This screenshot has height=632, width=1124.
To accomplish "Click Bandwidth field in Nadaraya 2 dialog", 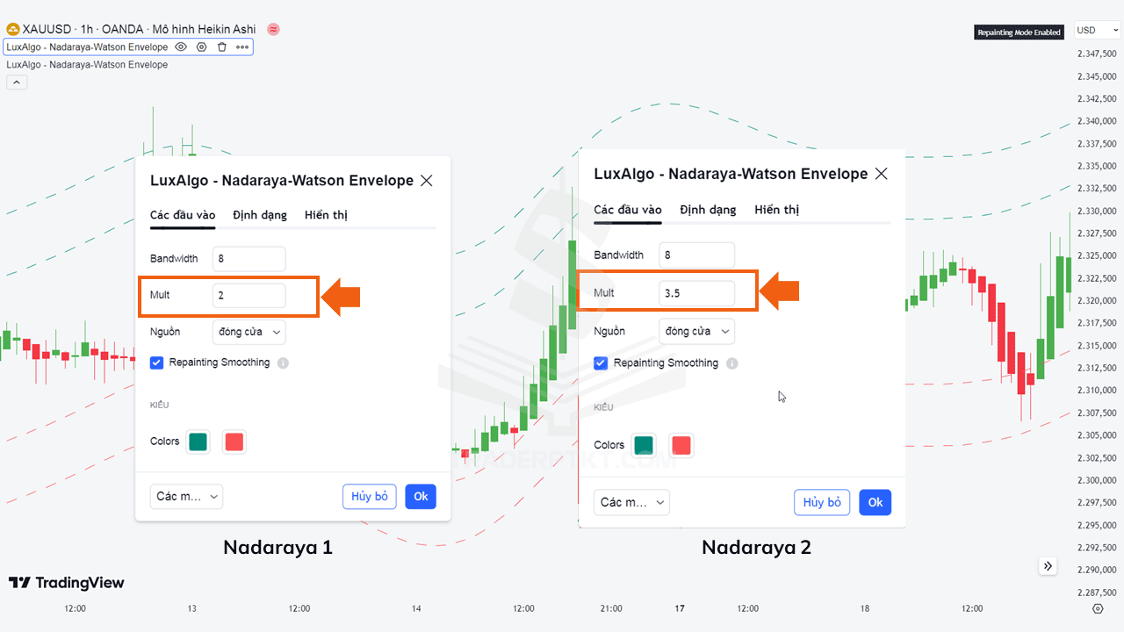I will tap(696, 255).
